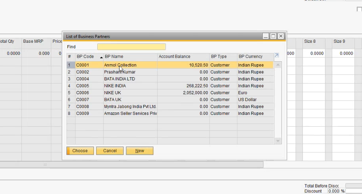
Task: Click the New button
Action: [140, 151]
